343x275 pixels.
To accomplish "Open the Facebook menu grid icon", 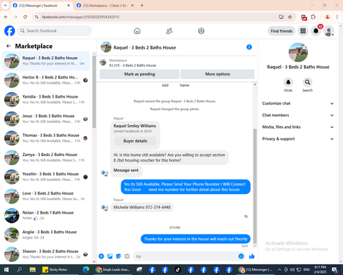I will click(x=303, y=31).
